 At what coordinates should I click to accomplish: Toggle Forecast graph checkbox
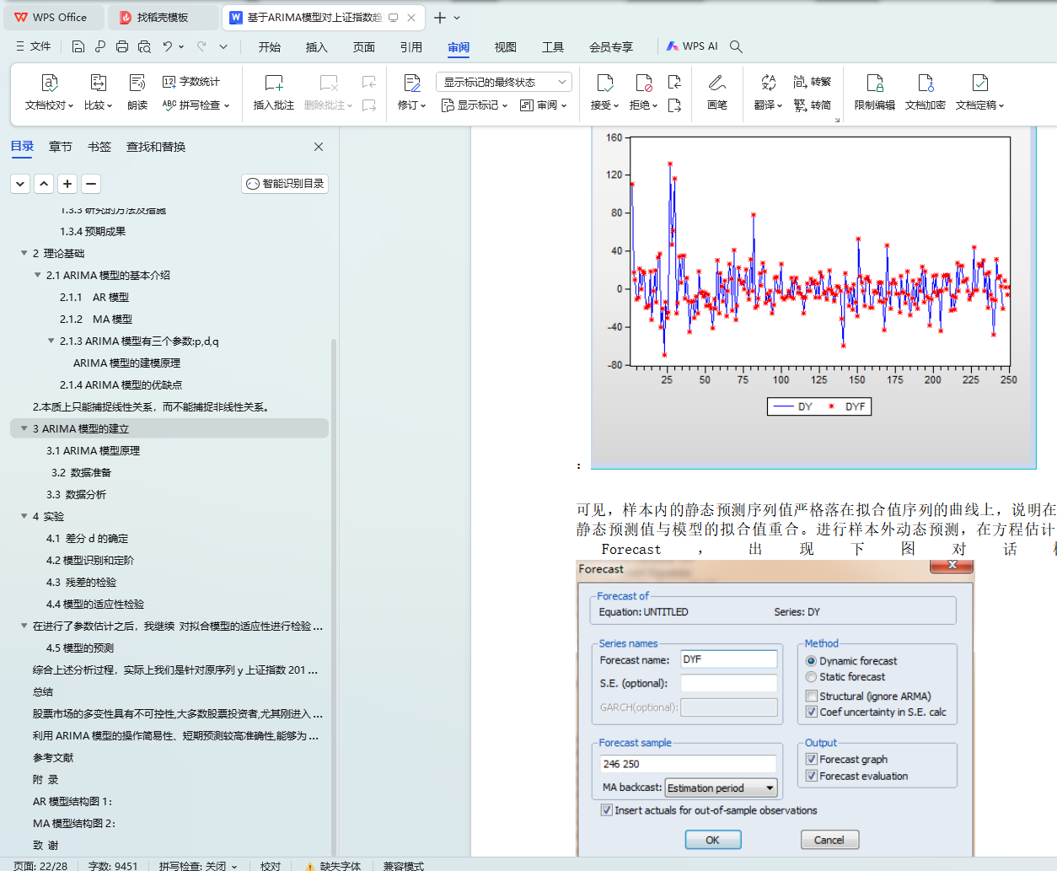pos(812,760)
